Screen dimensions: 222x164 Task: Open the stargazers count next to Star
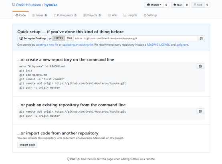click(187, 5)
